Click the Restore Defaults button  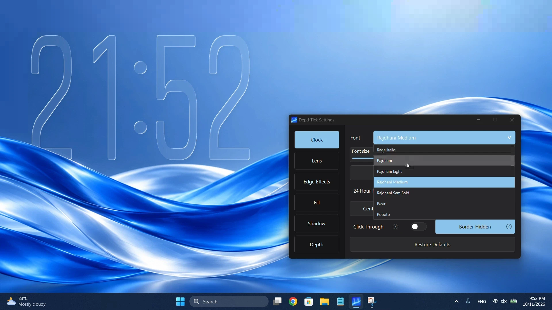pos(432,245)
